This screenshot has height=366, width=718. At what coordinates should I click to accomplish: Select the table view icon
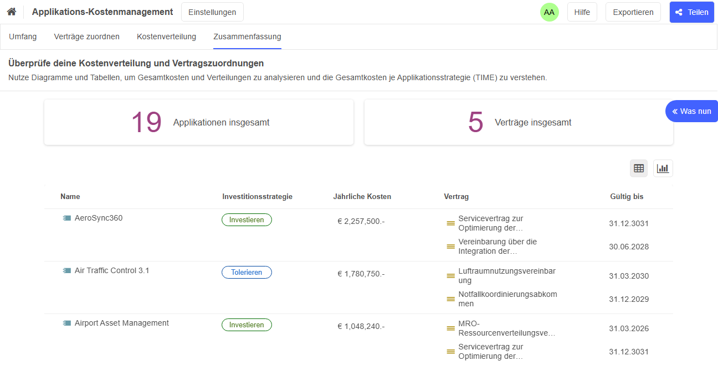point(638,168)
